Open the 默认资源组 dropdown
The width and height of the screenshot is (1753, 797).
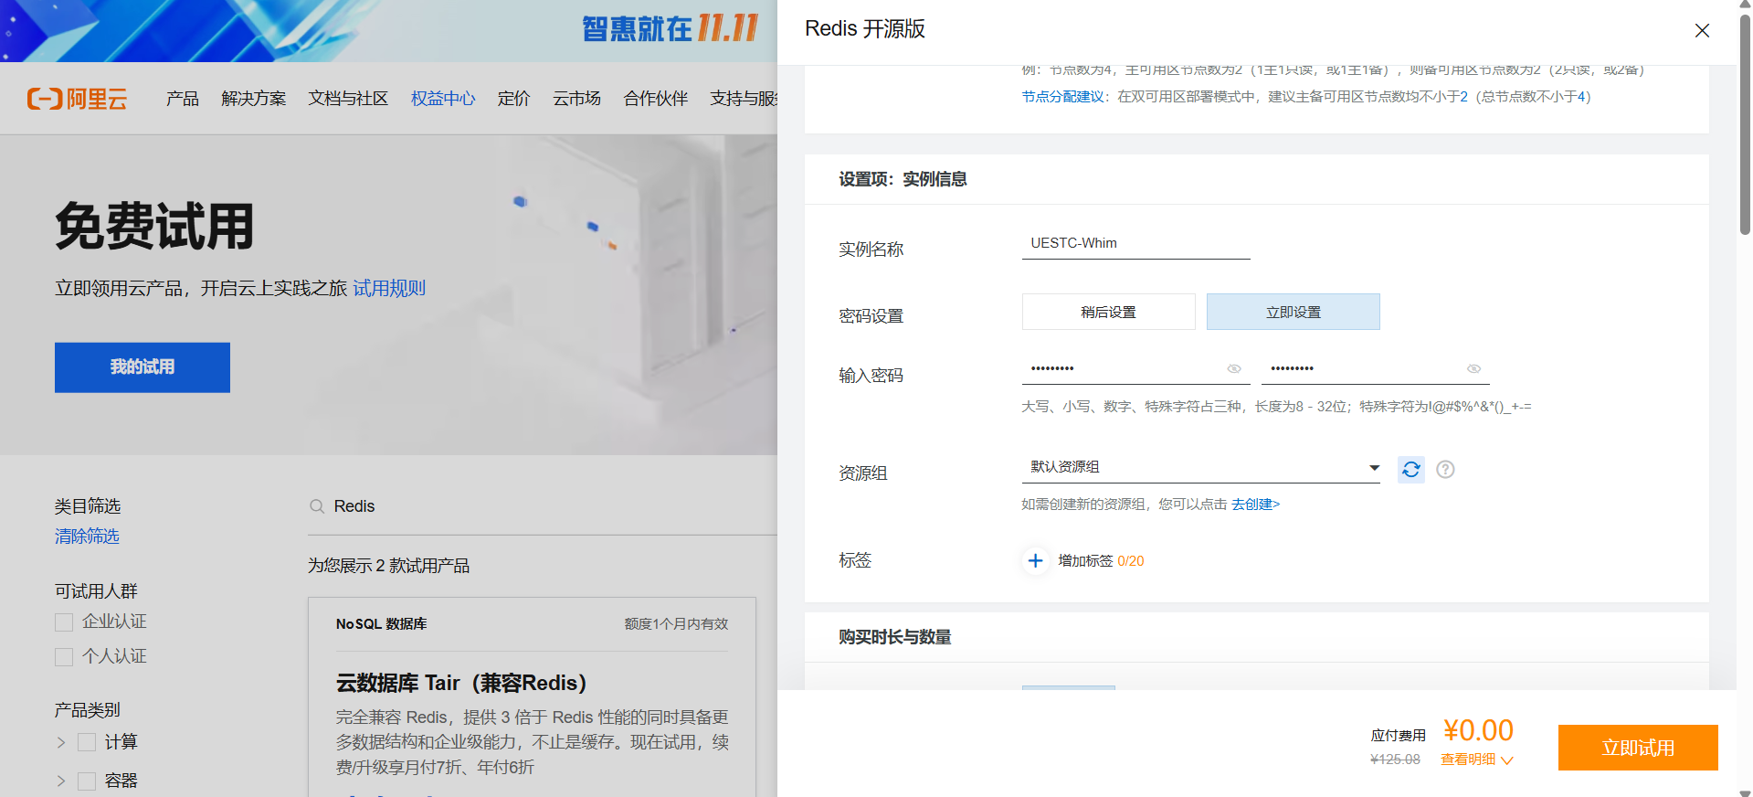click(x=1200, y=467)
